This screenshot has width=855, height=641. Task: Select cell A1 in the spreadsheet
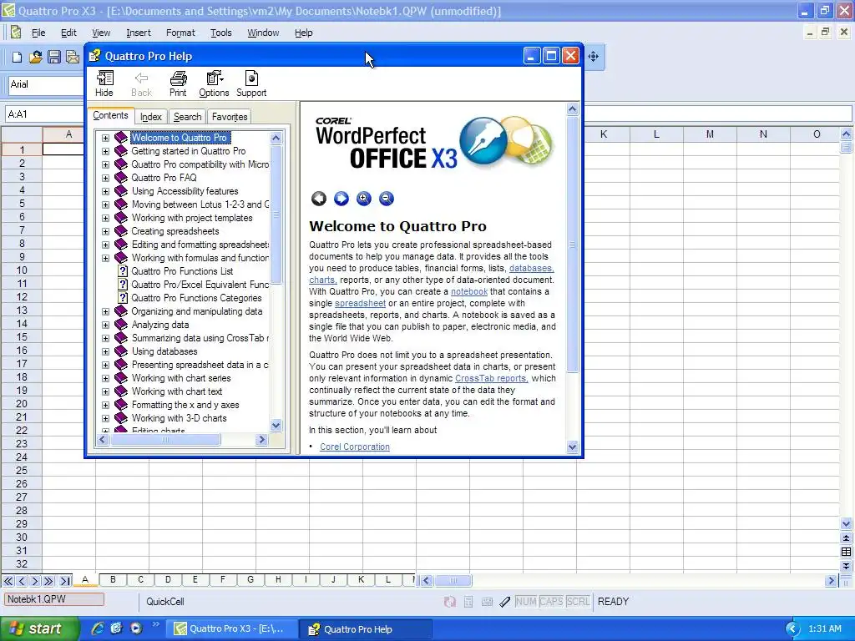pyautogui.click(x=63, y=149)
